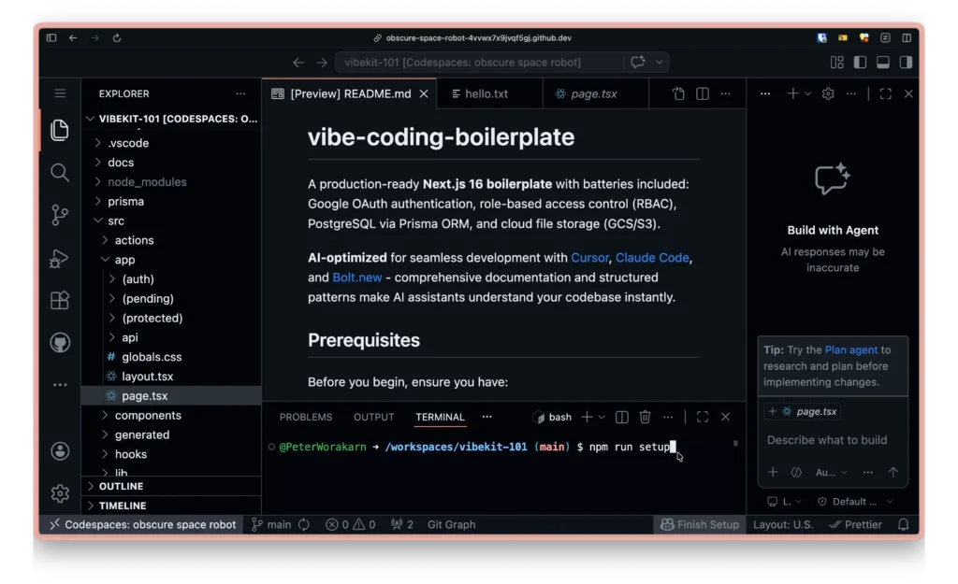
Task: Customize layout icon in title bar
Action: 837,63
